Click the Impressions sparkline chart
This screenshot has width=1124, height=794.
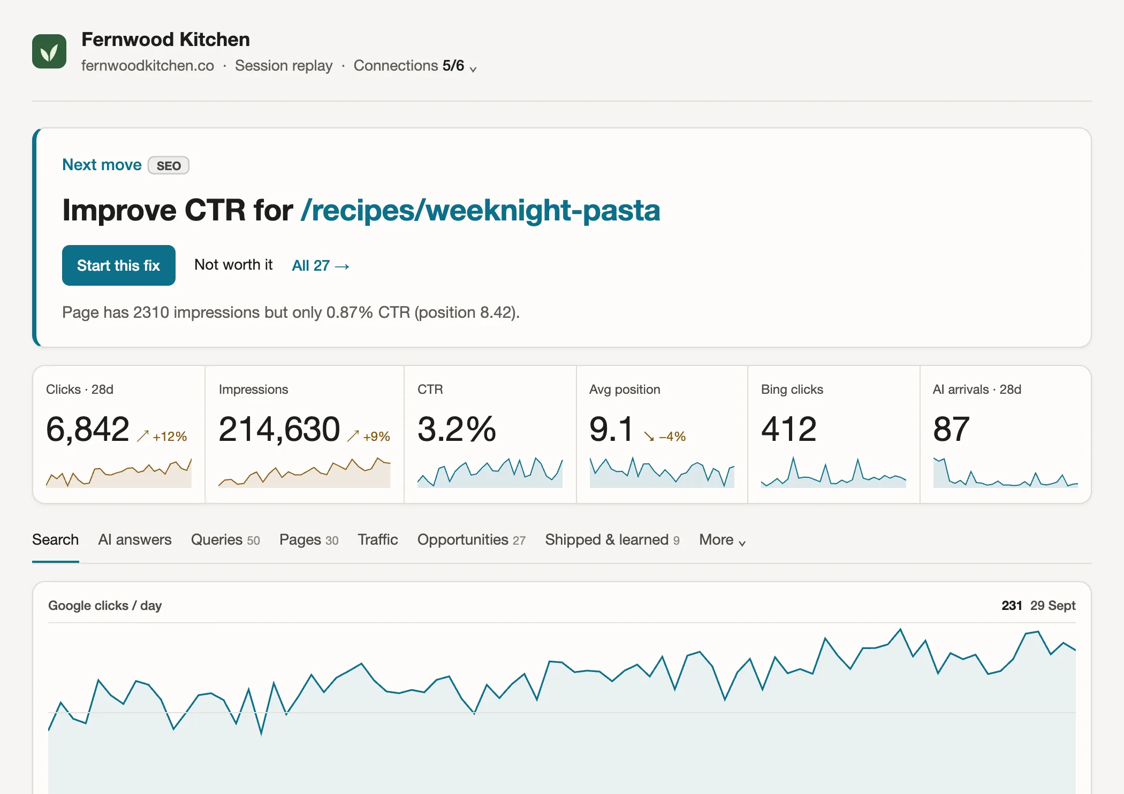(x=304, y=472)
